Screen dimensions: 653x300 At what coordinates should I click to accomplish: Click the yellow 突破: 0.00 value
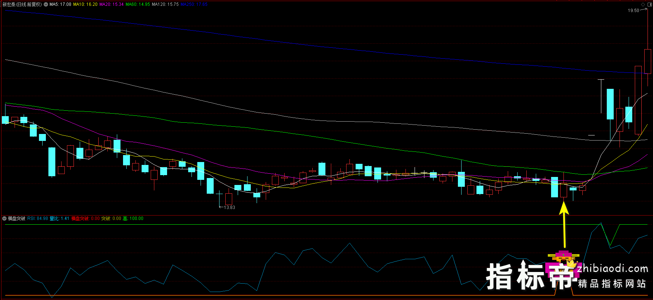(x=111, y=218)
